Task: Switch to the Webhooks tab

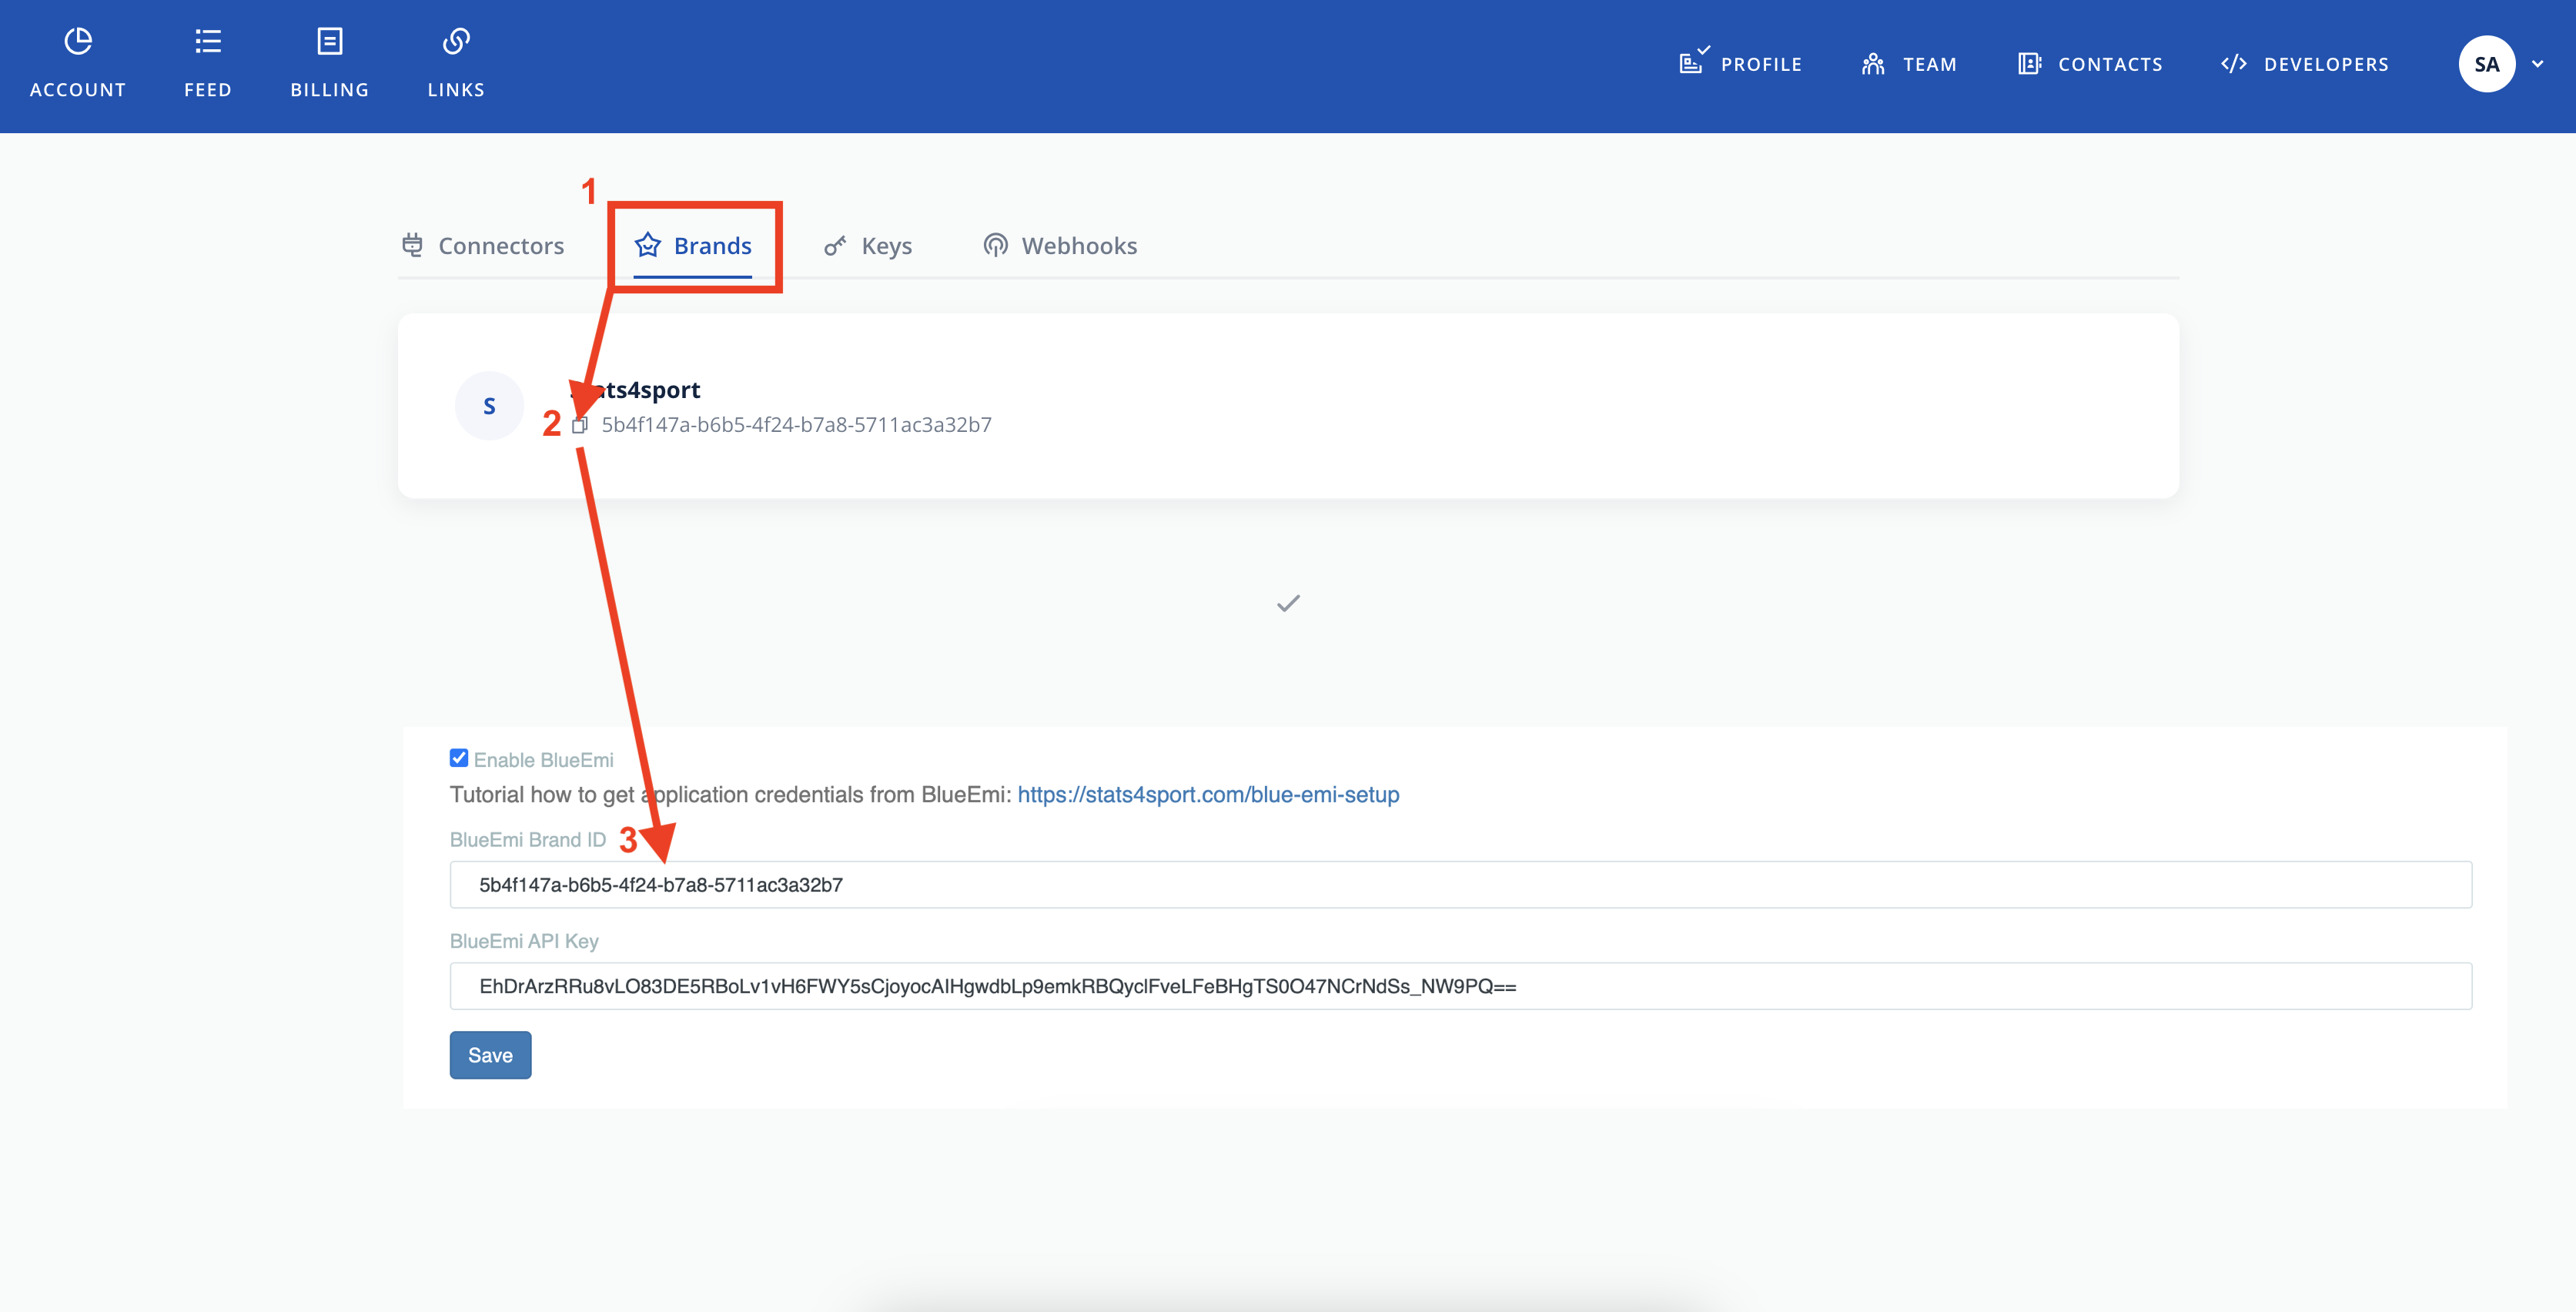Action: [x=1060, y=246]
